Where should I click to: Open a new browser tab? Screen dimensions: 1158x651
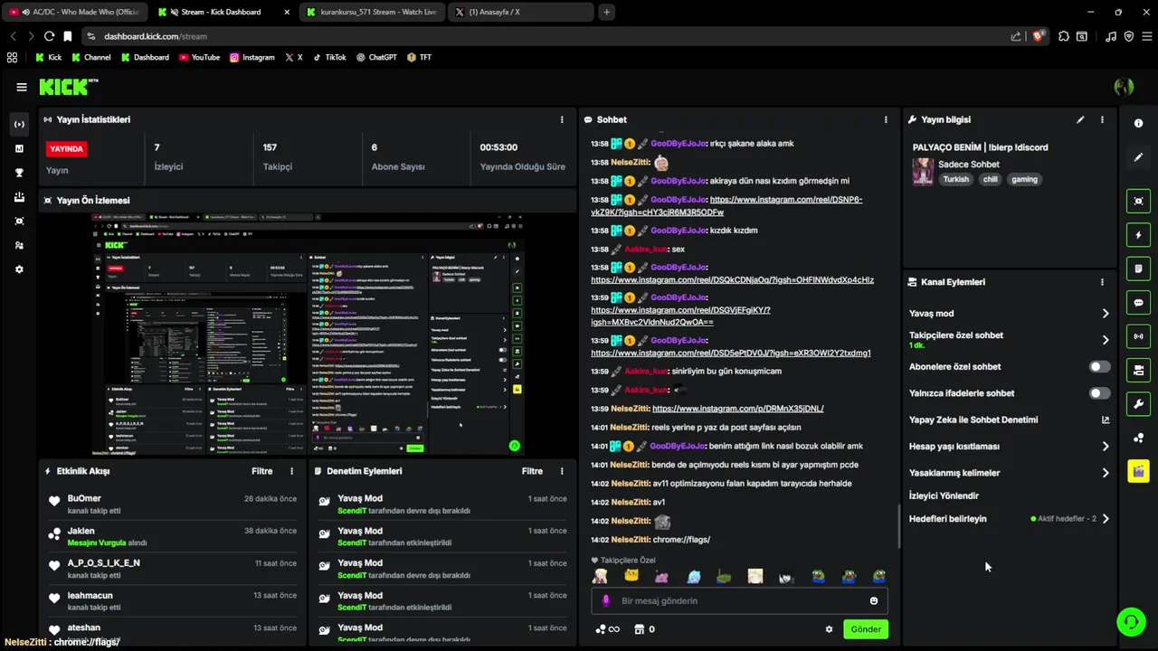tap(606, 12)
